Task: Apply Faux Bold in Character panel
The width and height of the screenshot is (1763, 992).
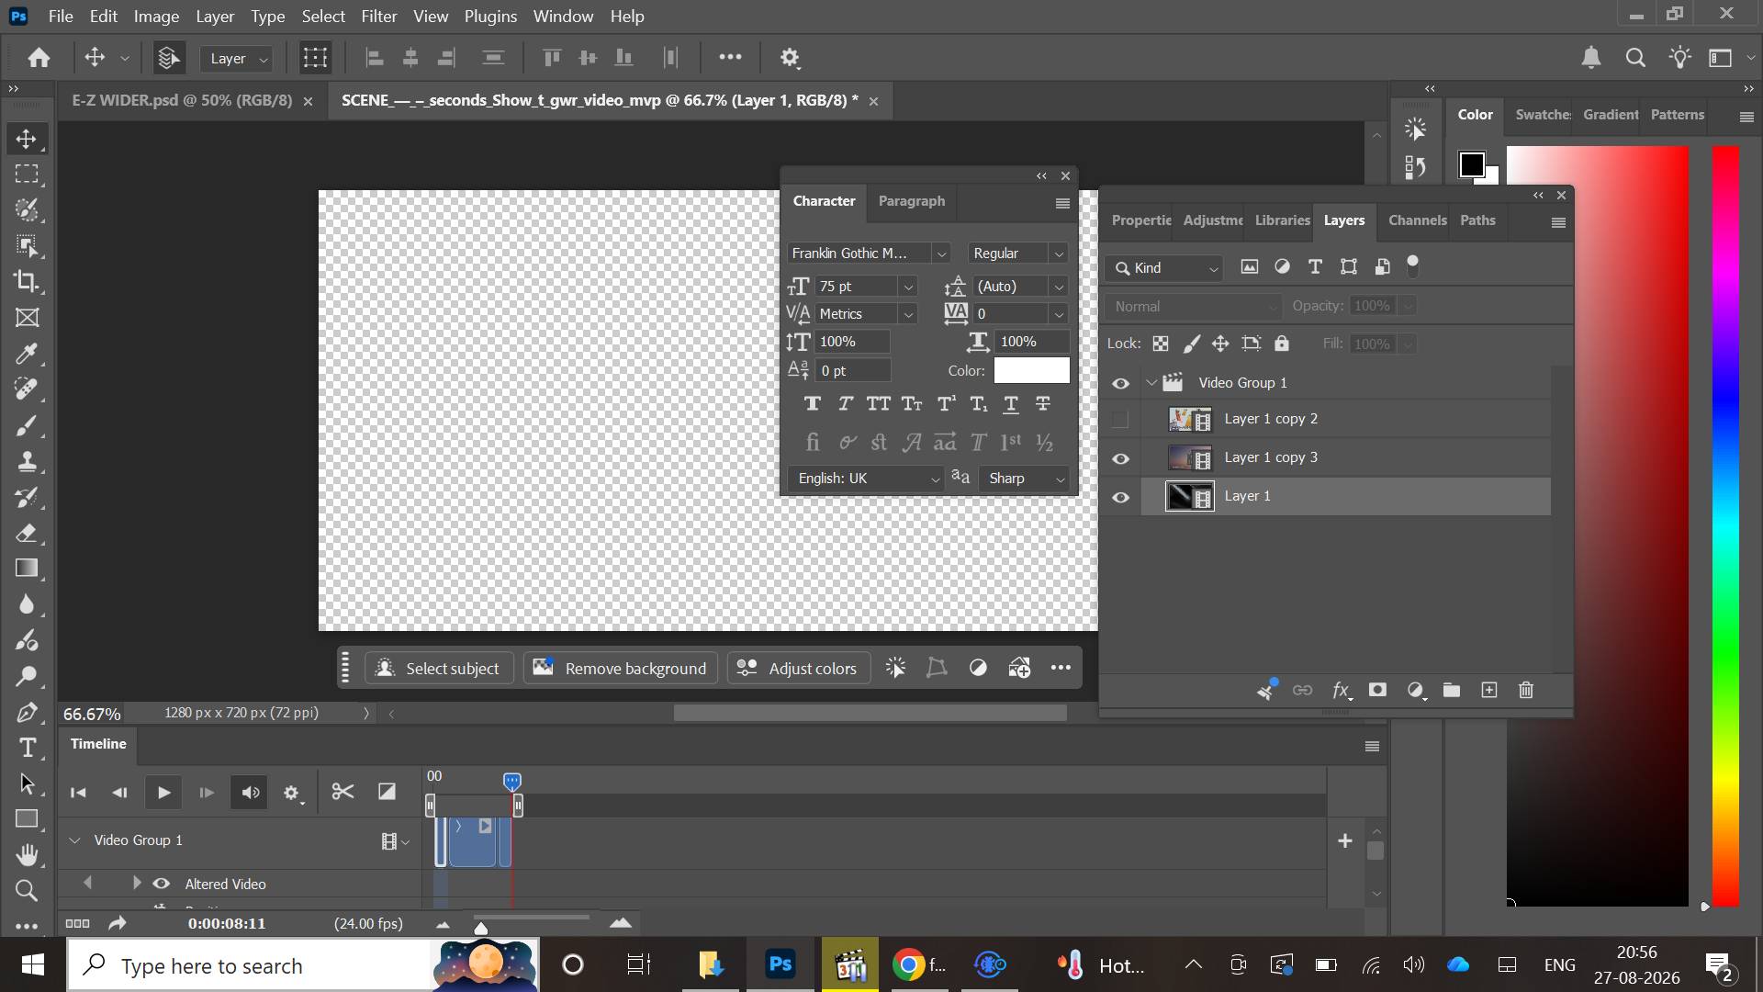Action: [812, 403]
